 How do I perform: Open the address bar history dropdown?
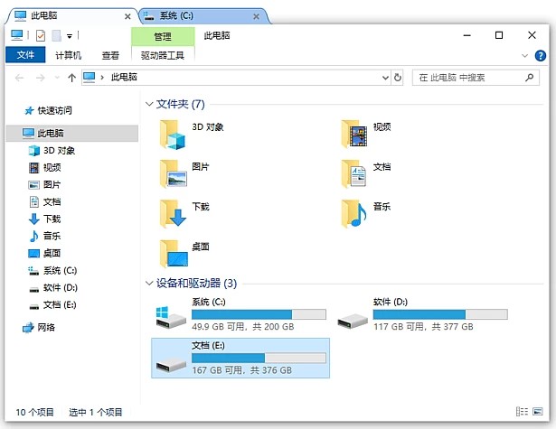click(x=383, y=79)
